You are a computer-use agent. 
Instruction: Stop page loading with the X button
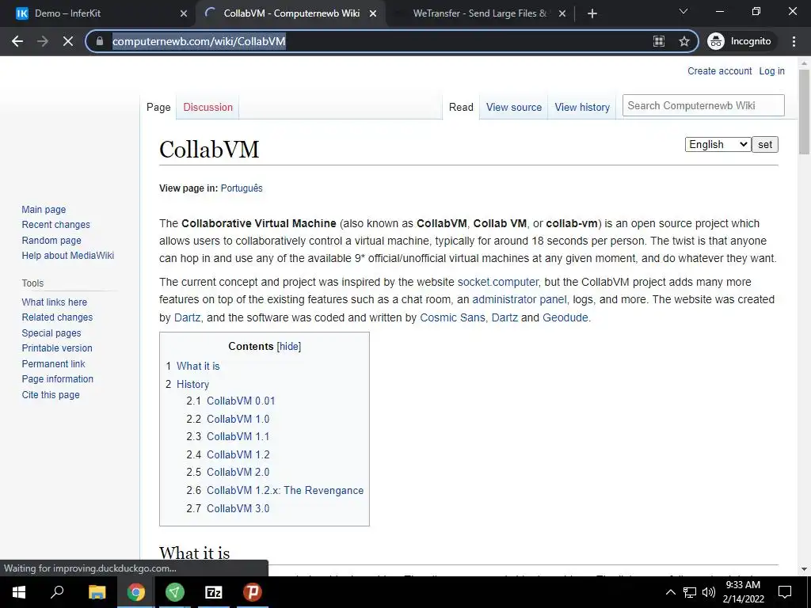[x=68, y=41]
